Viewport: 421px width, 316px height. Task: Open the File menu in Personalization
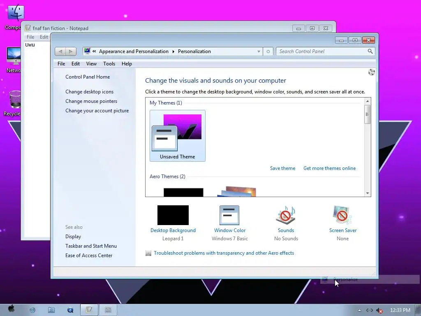(61, 64)
